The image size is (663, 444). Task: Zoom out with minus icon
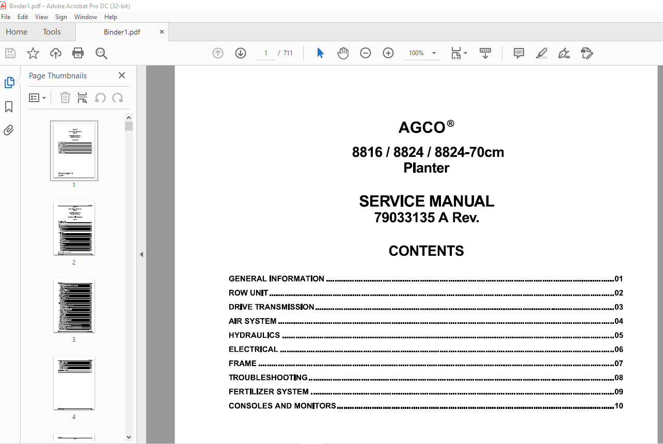point(366,53)
